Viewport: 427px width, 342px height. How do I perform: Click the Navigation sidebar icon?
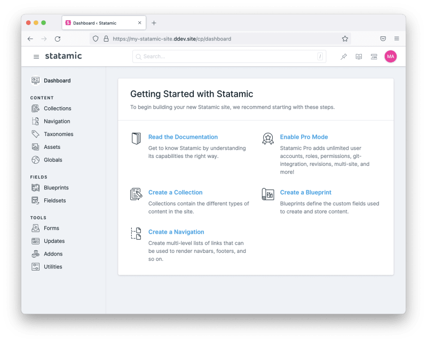pos(35,121)
